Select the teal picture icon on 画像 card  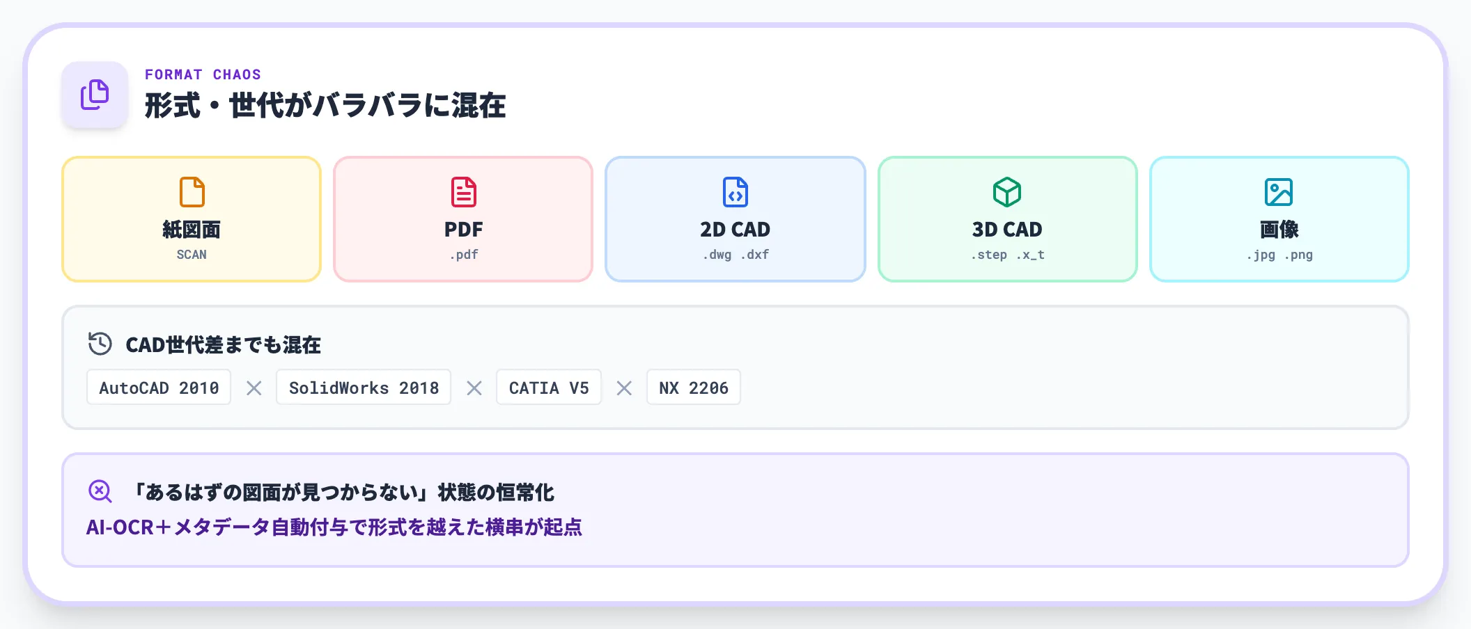coord(1279,192)
